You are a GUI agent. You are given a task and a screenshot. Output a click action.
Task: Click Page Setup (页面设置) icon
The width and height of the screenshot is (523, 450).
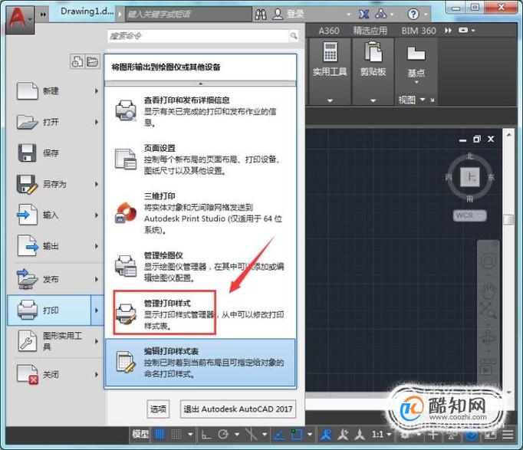(126, 159)
